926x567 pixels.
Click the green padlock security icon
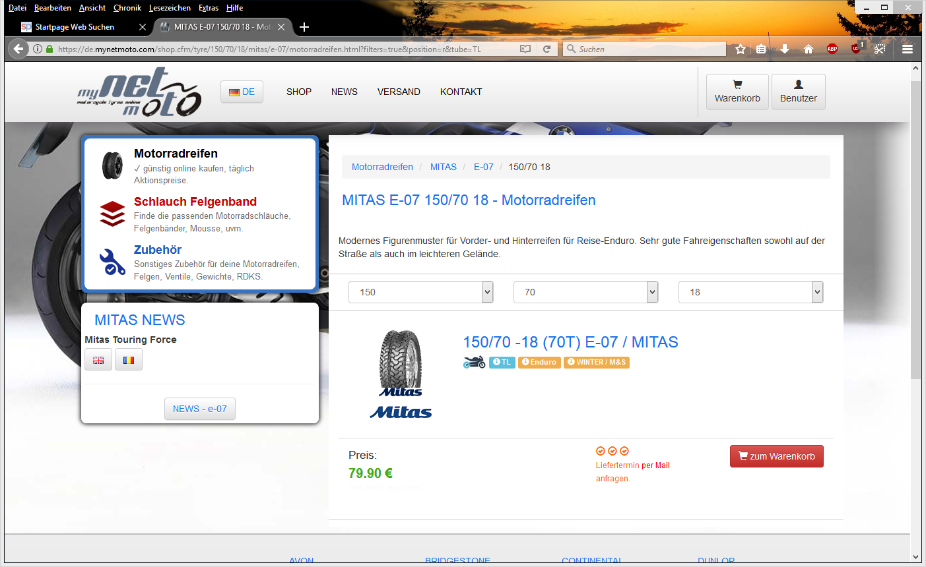point(50,49)
